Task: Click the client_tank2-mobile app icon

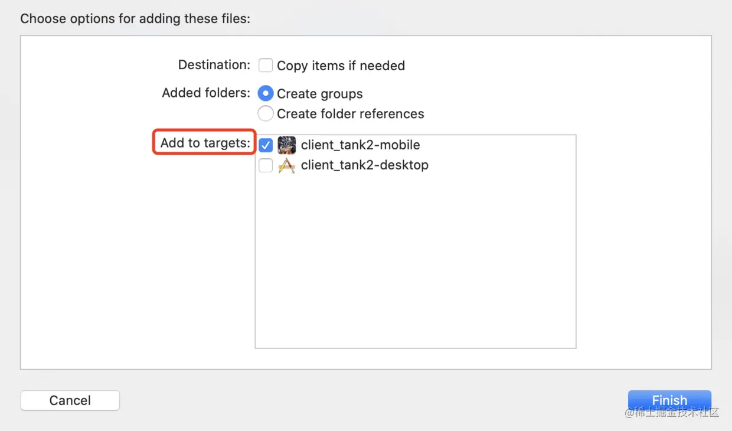Action: click(x=286, y=145)
